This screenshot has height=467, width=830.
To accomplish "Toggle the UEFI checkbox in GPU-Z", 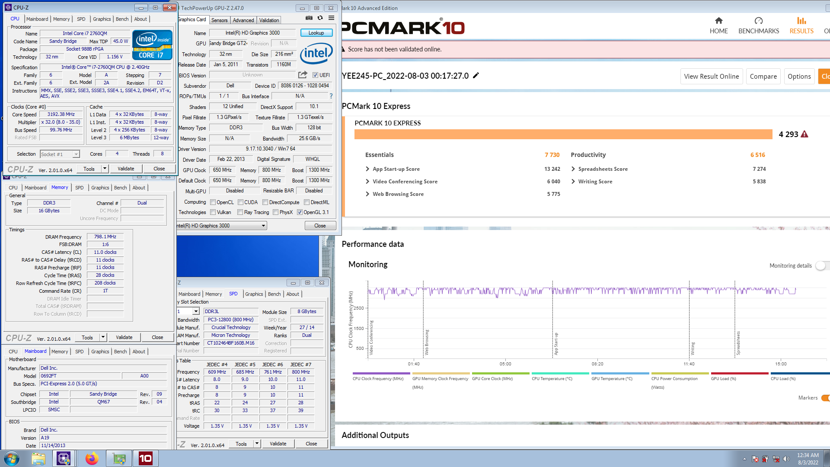I will 315,75.
